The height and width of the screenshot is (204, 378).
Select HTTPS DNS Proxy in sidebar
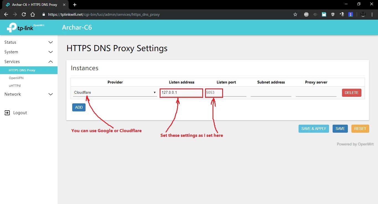point(29,70)
